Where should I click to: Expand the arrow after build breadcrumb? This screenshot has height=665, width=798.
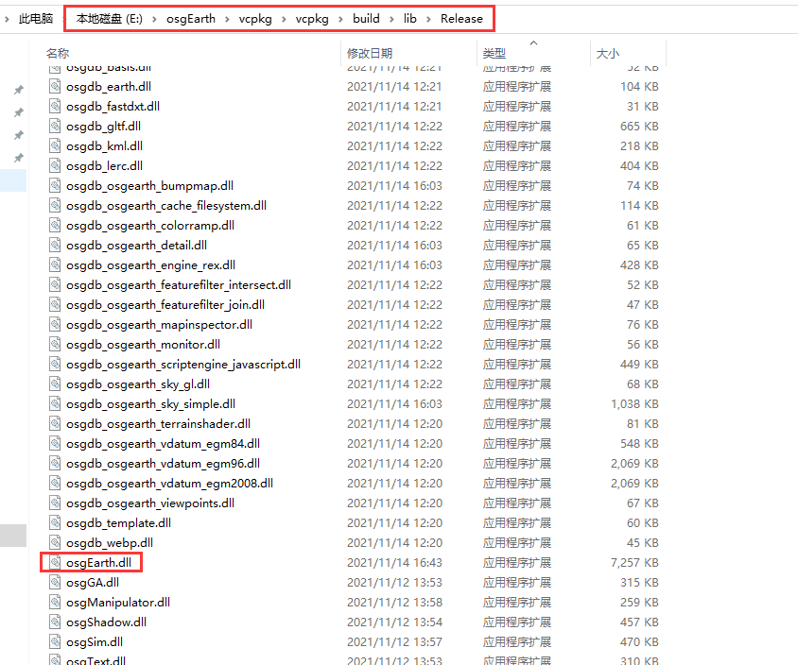tap(391, 19)
